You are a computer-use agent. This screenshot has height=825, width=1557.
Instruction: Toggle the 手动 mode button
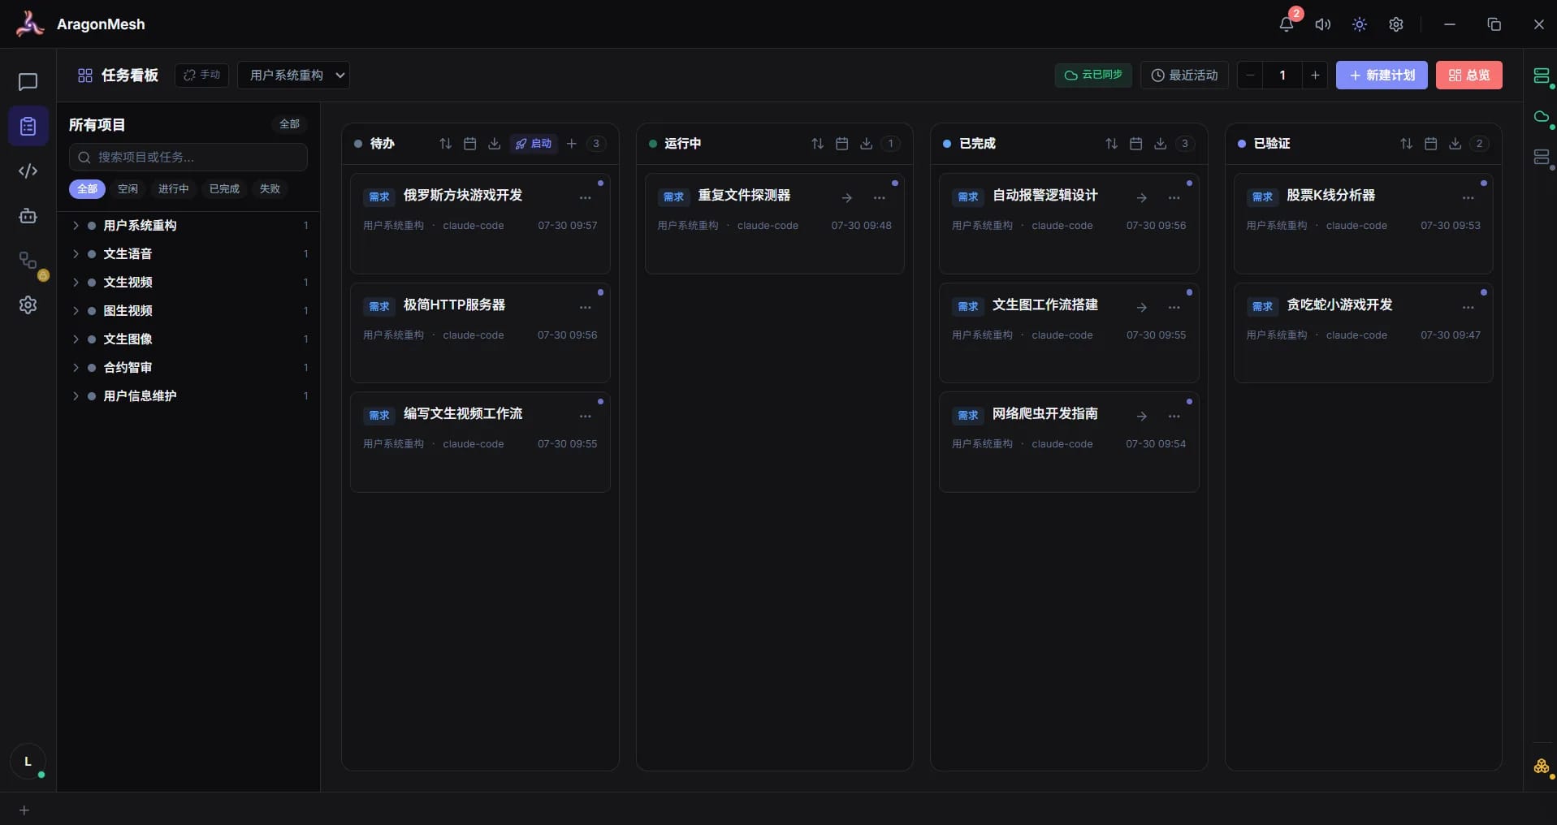202,75
